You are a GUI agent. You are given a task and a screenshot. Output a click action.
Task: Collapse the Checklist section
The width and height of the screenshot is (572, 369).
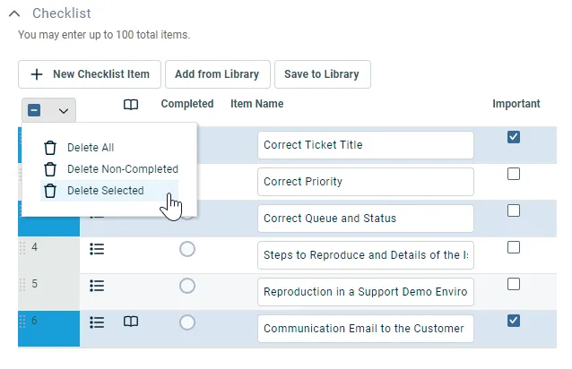click(x=15, y=14)
